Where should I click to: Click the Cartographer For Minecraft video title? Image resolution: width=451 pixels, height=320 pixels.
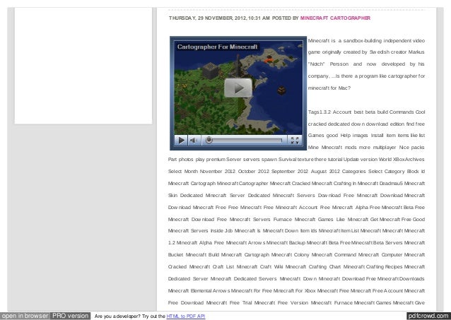[x=217, y=47]
